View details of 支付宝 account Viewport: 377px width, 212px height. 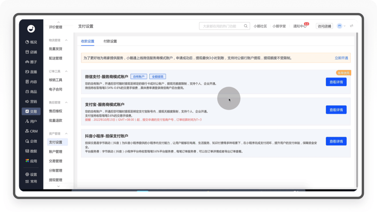[x=336, y=110]
